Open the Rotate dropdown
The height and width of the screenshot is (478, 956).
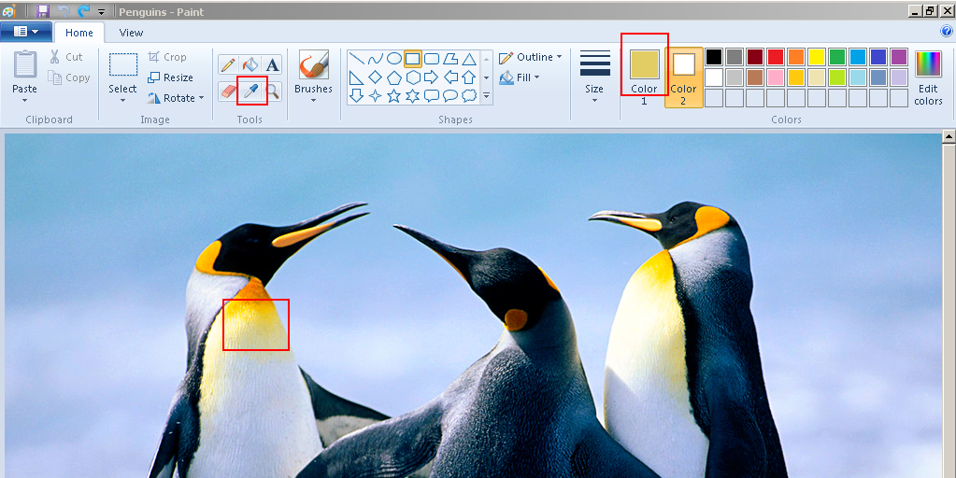click(x=176, y=98)
